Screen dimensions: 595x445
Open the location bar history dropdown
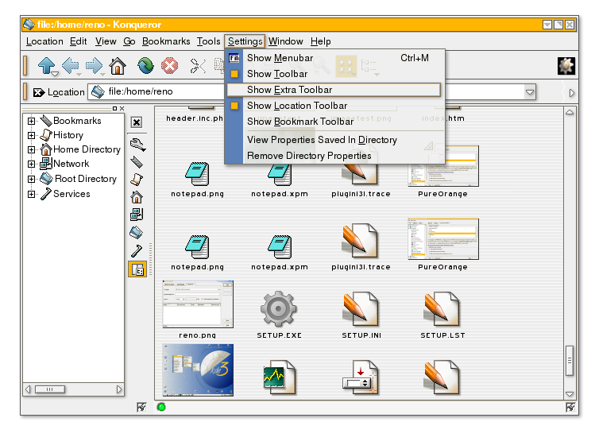point(530,92)
